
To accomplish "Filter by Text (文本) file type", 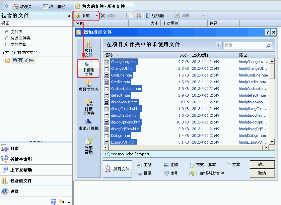I will [x=233, y=165].
